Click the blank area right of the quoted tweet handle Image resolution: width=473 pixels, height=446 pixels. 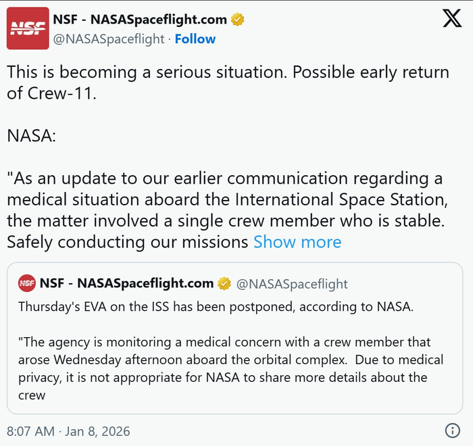405,284
